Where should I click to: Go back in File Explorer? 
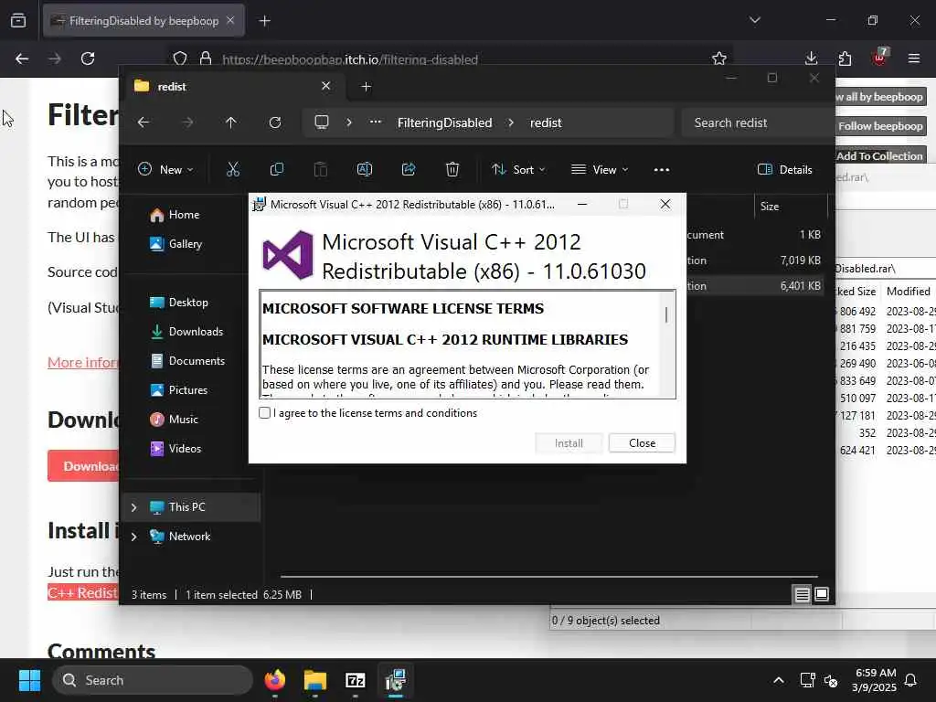[x=144, y=122]
